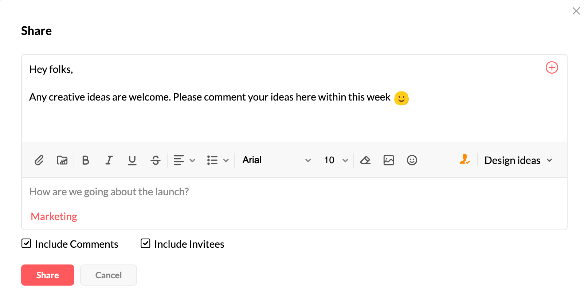Insert an image using the picture icon
588x306 pixels.
[389, 160]
